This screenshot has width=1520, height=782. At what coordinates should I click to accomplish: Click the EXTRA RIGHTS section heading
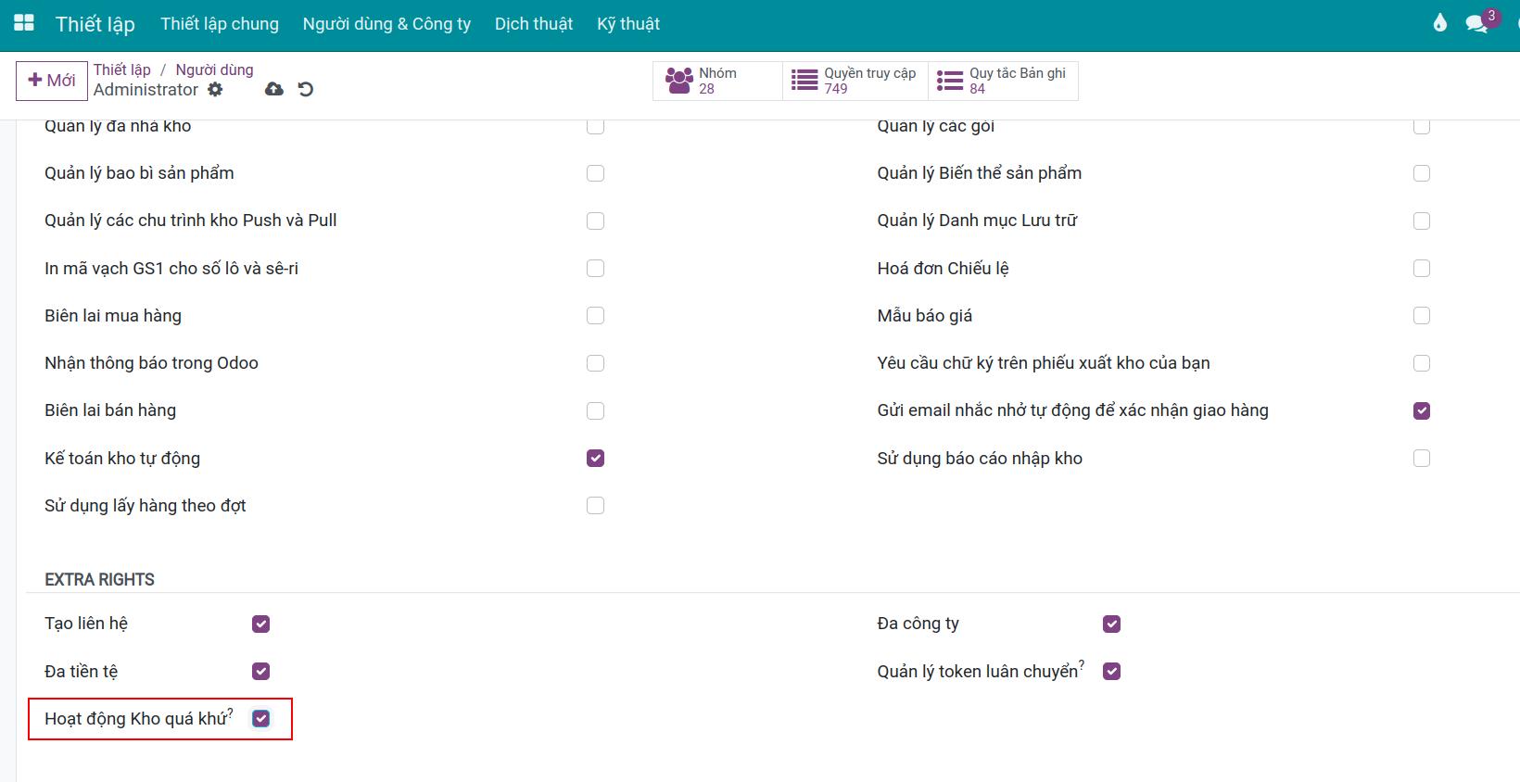(99, 579)
